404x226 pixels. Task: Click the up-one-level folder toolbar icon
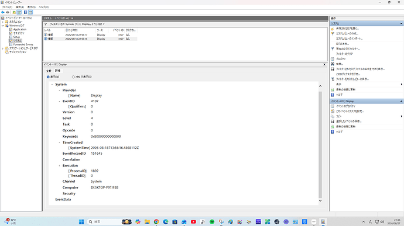pyautogui.click(x=14, y=12)
